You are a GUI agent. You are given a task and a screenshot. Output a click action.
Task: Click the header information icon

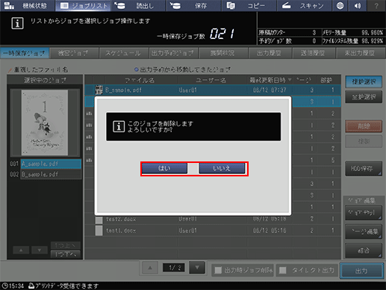(x=17, y=23)
